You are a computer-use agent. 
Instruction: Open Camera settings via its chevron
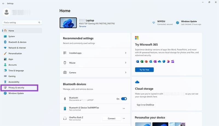coord(125,72)
